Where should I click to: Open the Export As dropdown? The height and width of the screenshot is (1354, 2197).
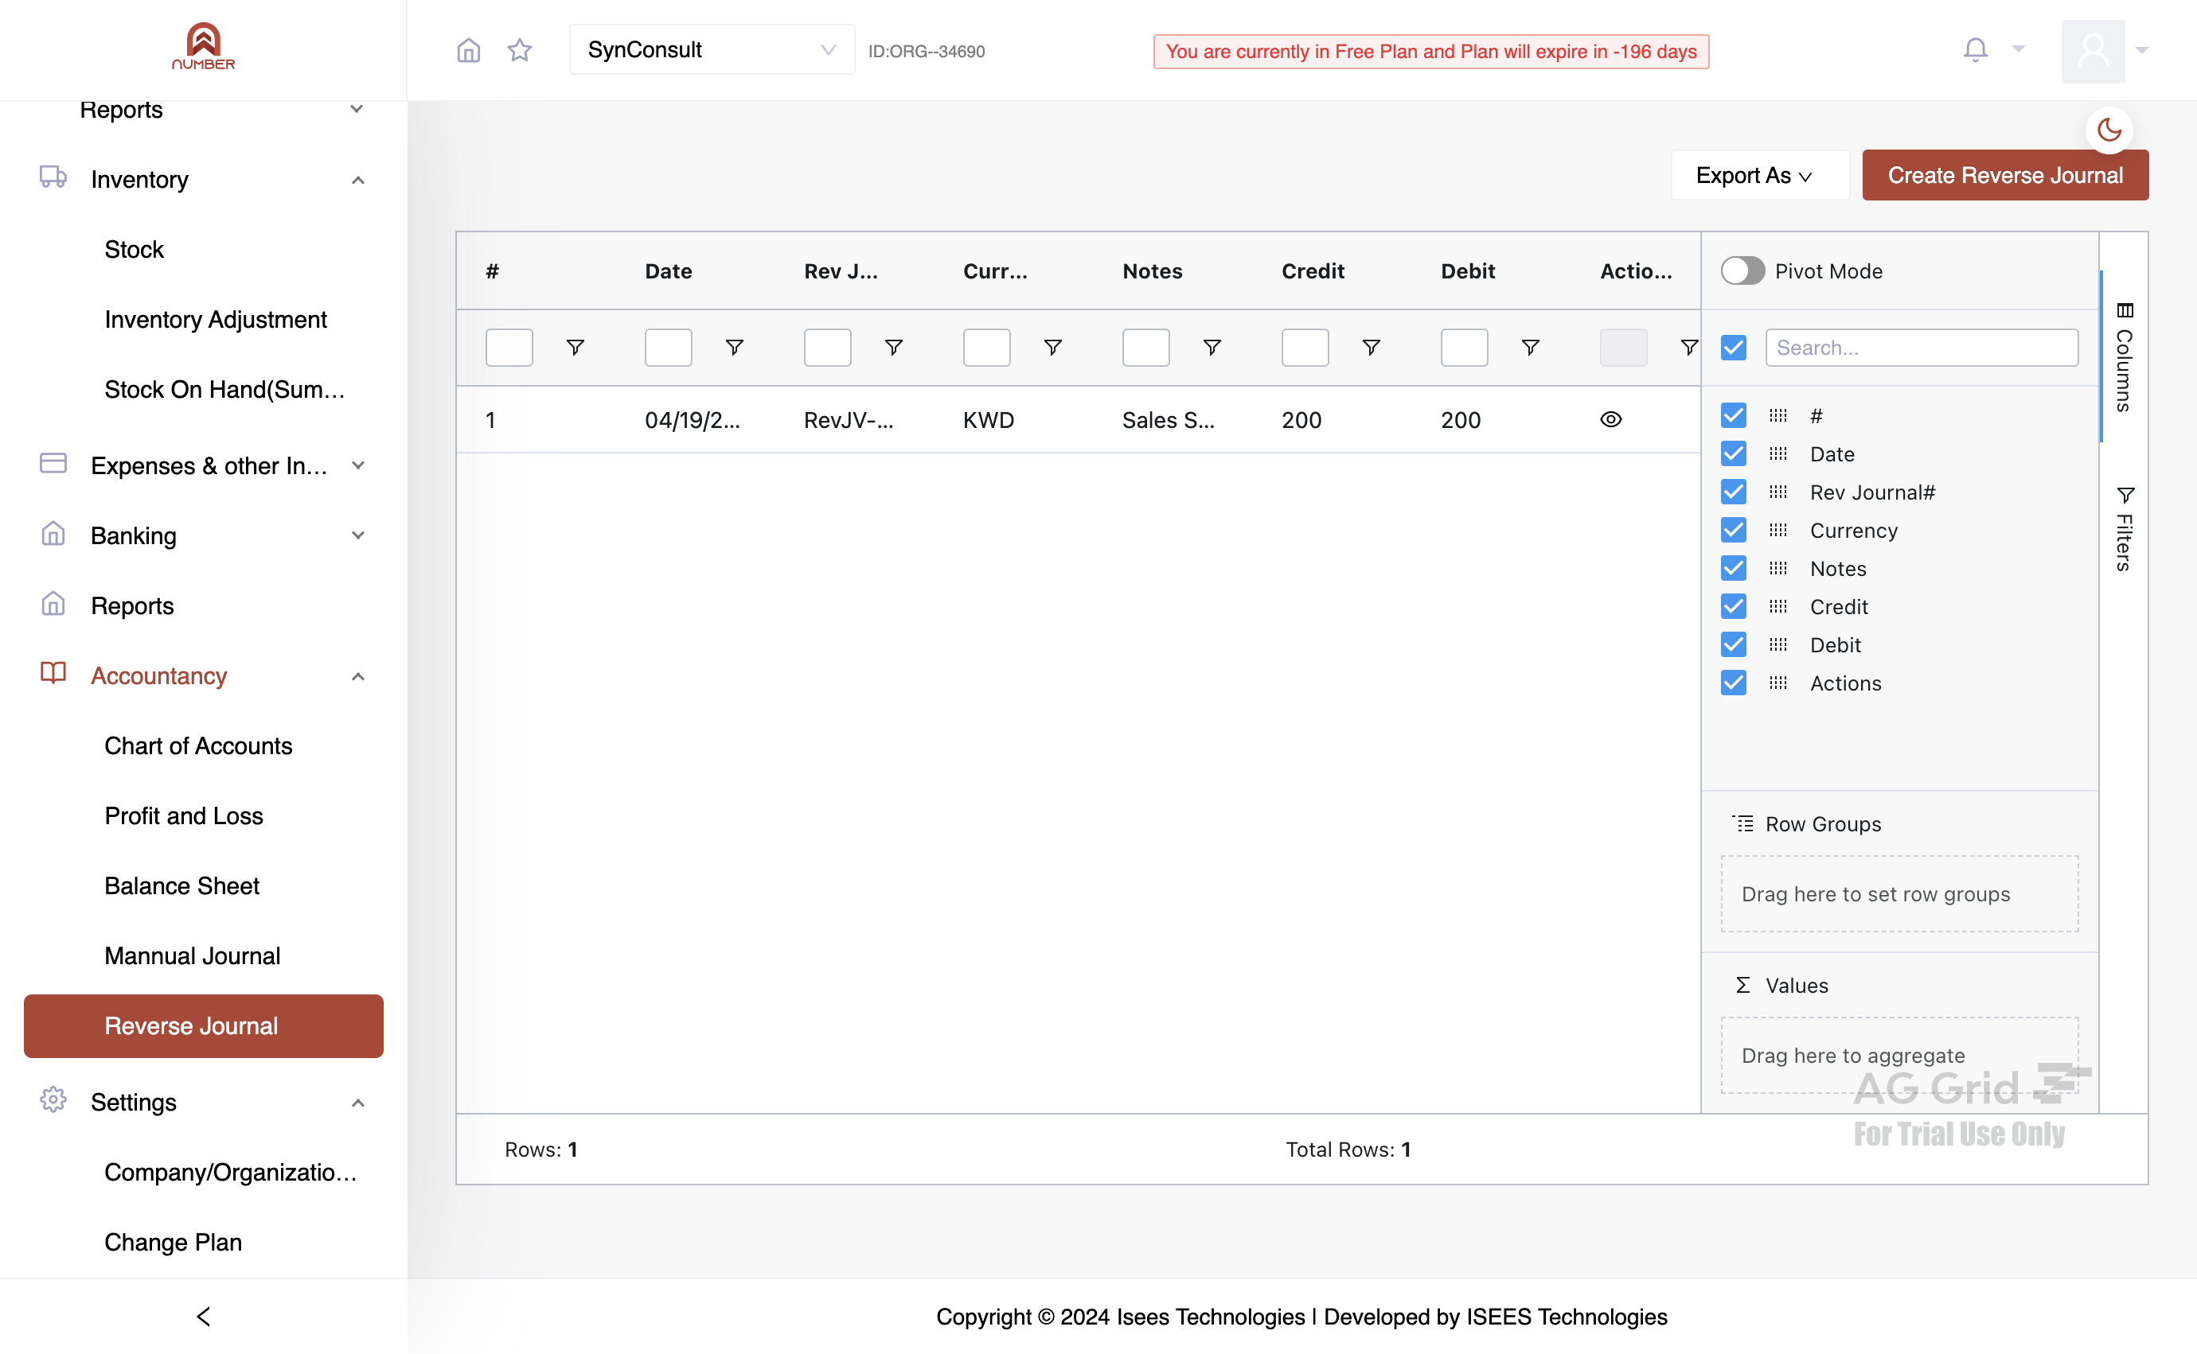point(1759,176)
